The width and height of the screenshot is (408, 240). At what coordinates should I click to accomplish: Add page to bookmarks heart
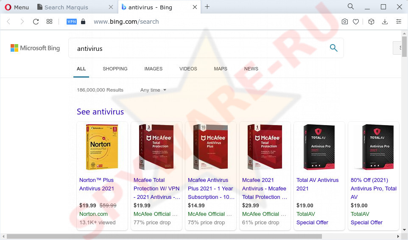pyautogui.click(x=356, y=22)
